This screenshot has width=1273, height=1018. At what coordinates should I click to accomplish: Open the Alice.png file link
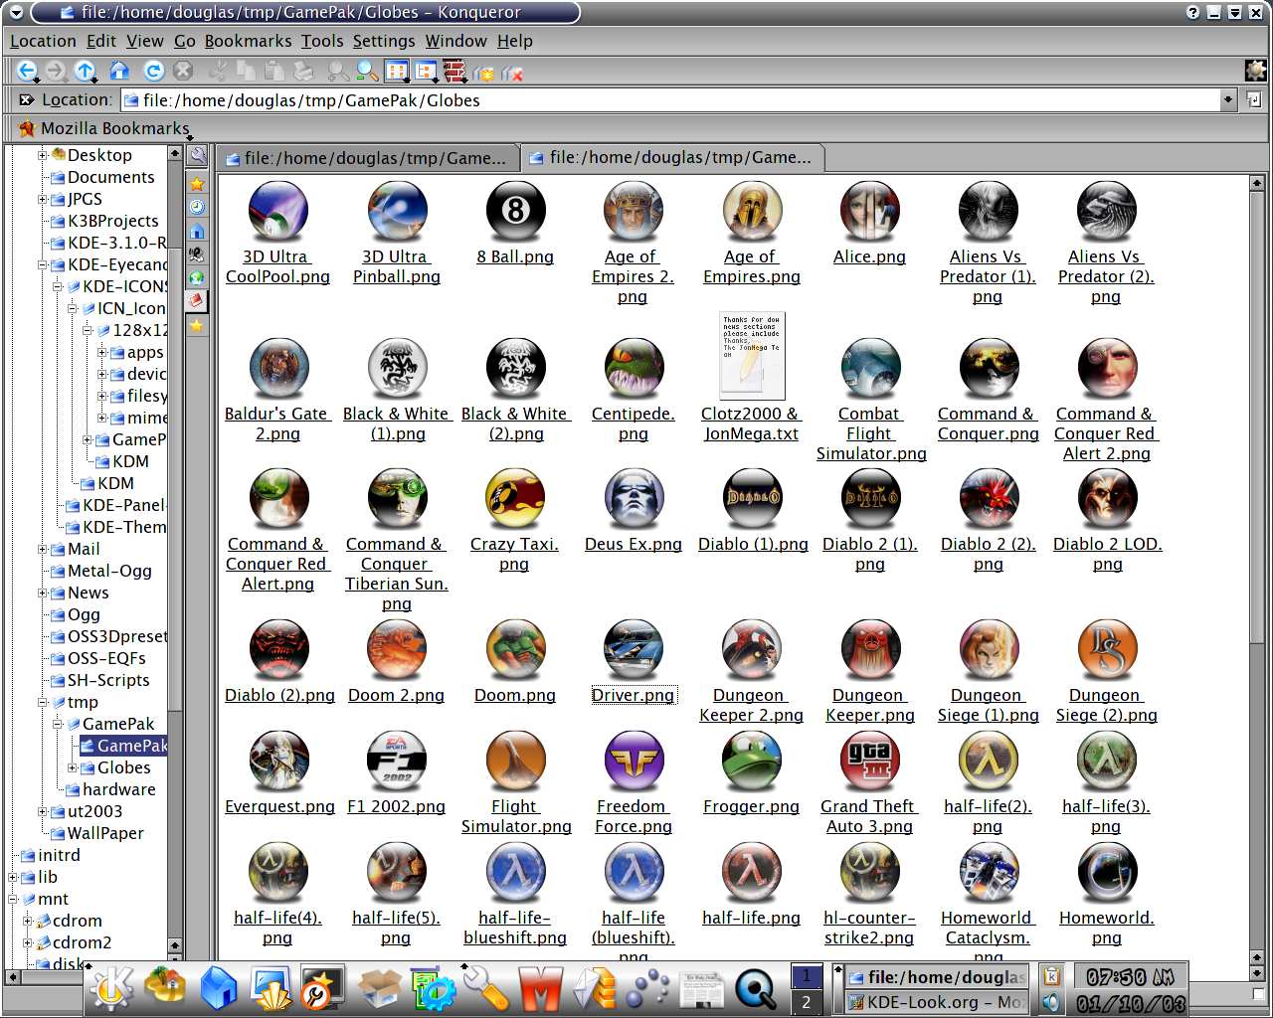(869, 256)
